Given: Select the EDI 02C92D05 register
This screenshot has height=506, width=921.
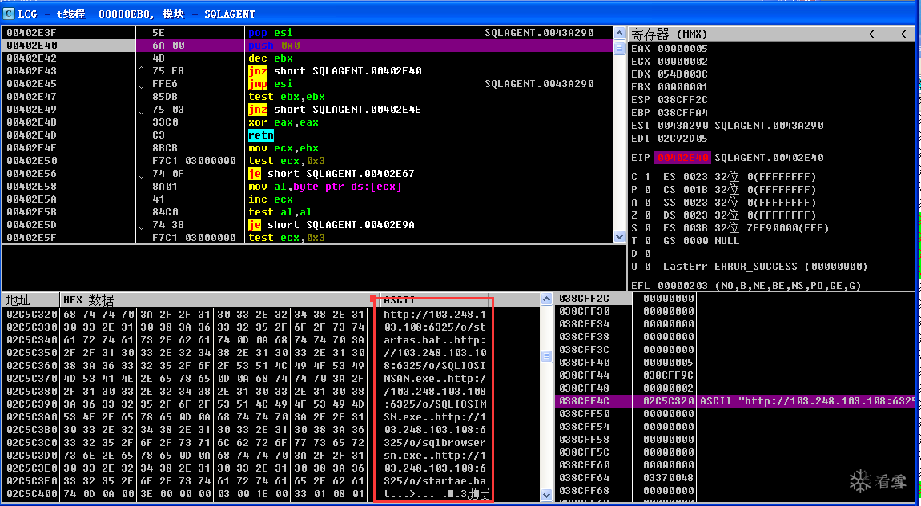Looking at the screenshot, I should coord(670,139).
